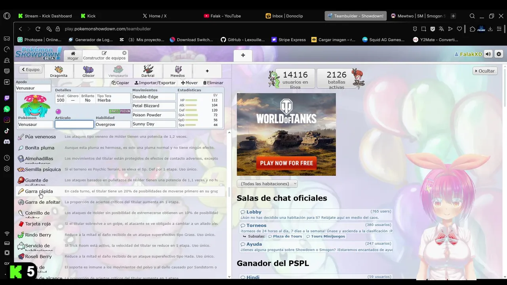Select the Gliscor team slot icon
507x285 pixels.
point(88,71)
